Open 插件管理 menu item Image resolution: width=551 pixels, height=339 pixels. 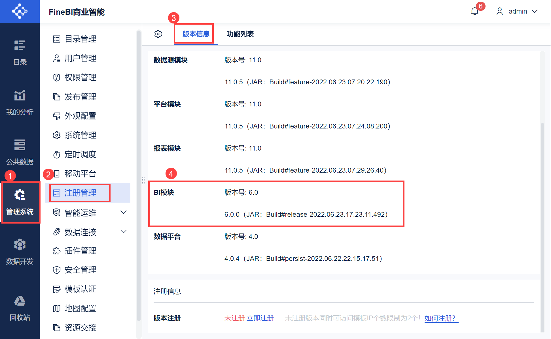[x=80, y=251]
